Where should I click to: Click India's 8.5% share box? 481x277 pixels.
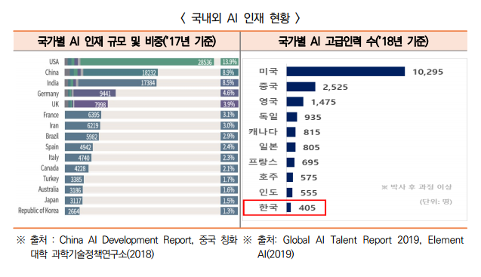tap(229, 83)
